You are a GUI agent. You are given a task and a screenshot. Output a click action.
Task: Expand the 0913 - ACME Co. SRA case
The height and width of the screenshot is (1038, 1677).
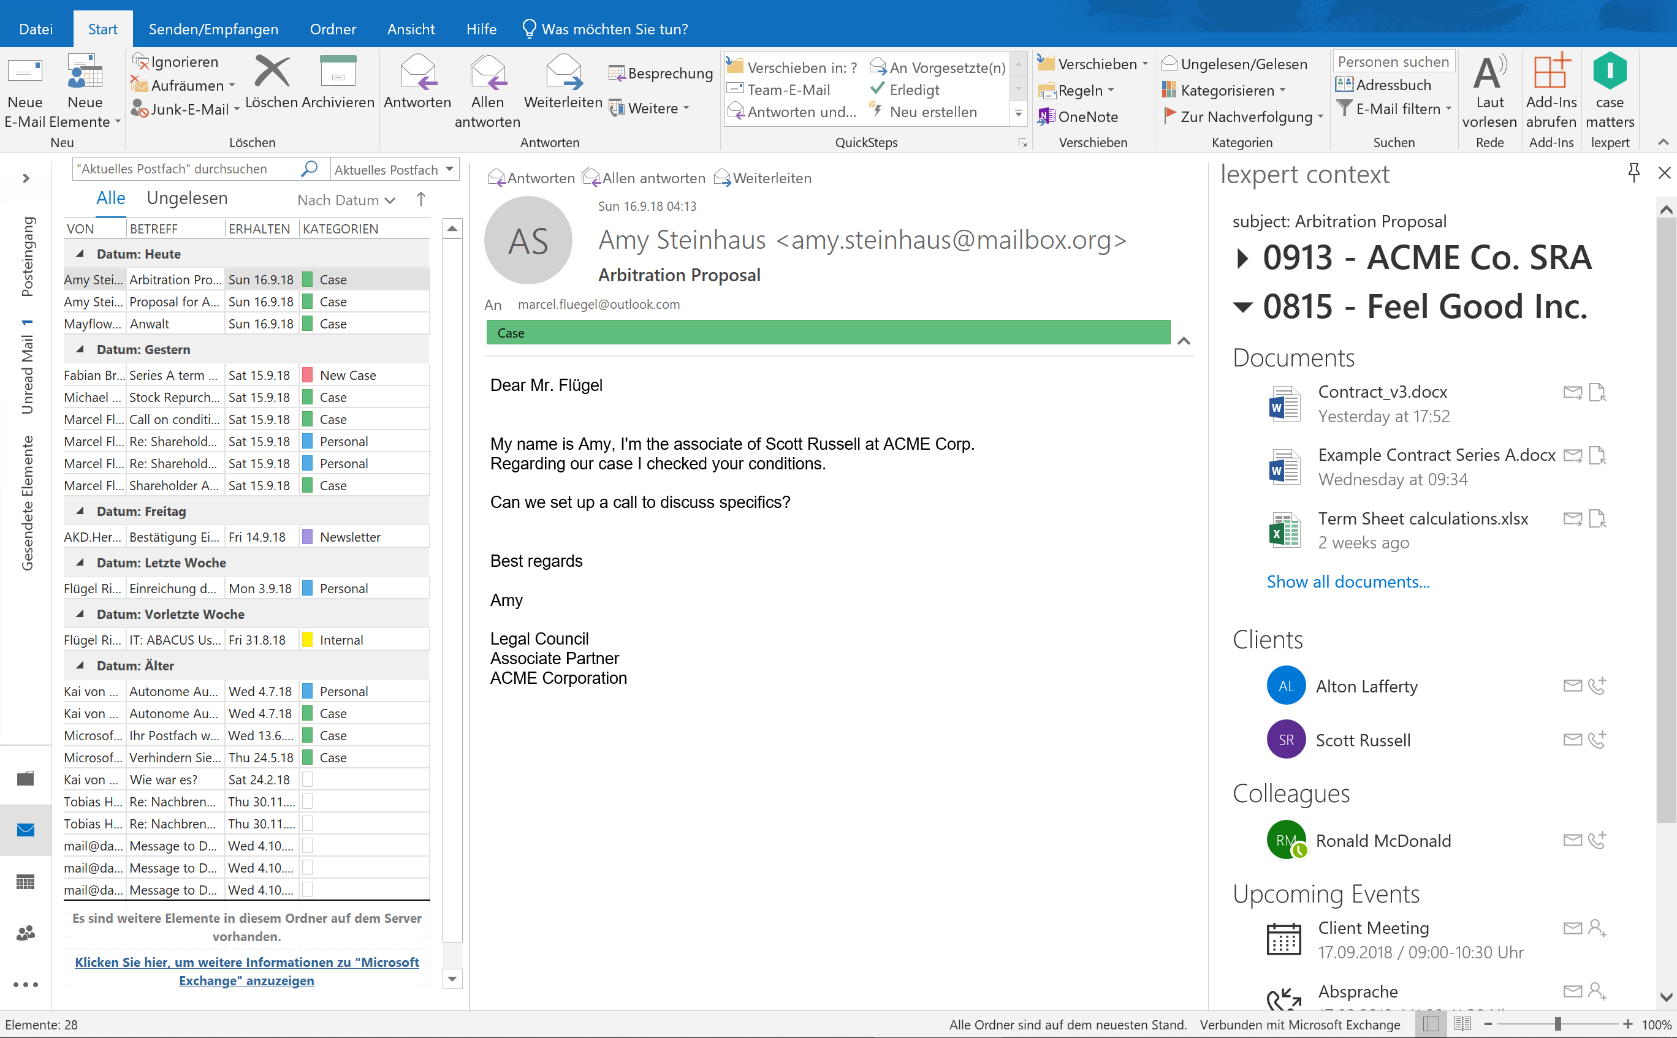(x=1242, y=259)
